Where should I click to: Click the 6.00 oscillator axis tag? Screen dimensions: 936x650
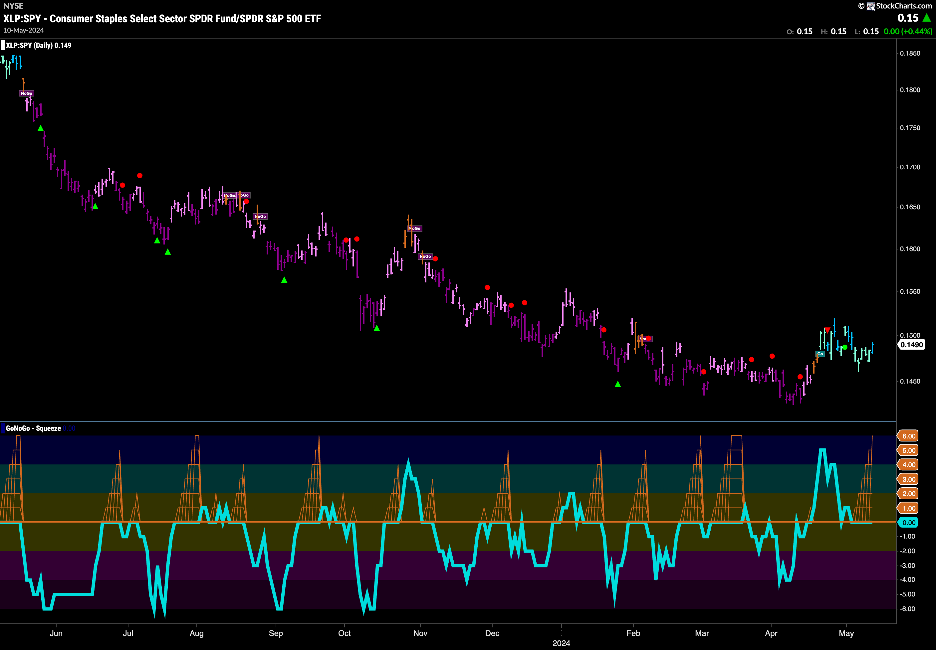908,436
